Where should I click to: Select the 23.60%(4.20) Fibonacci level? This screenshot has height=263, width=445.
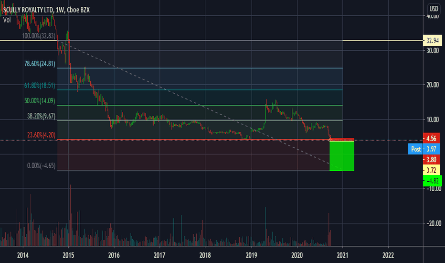pos(42,135)
